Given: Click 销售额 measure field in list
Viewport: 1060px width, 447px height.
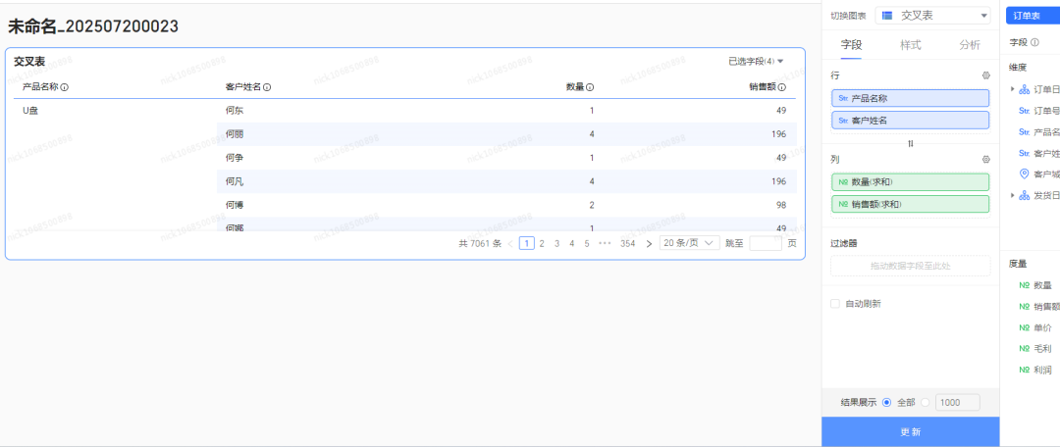Looking at the screenshot, I should (x=1039, y=307).
